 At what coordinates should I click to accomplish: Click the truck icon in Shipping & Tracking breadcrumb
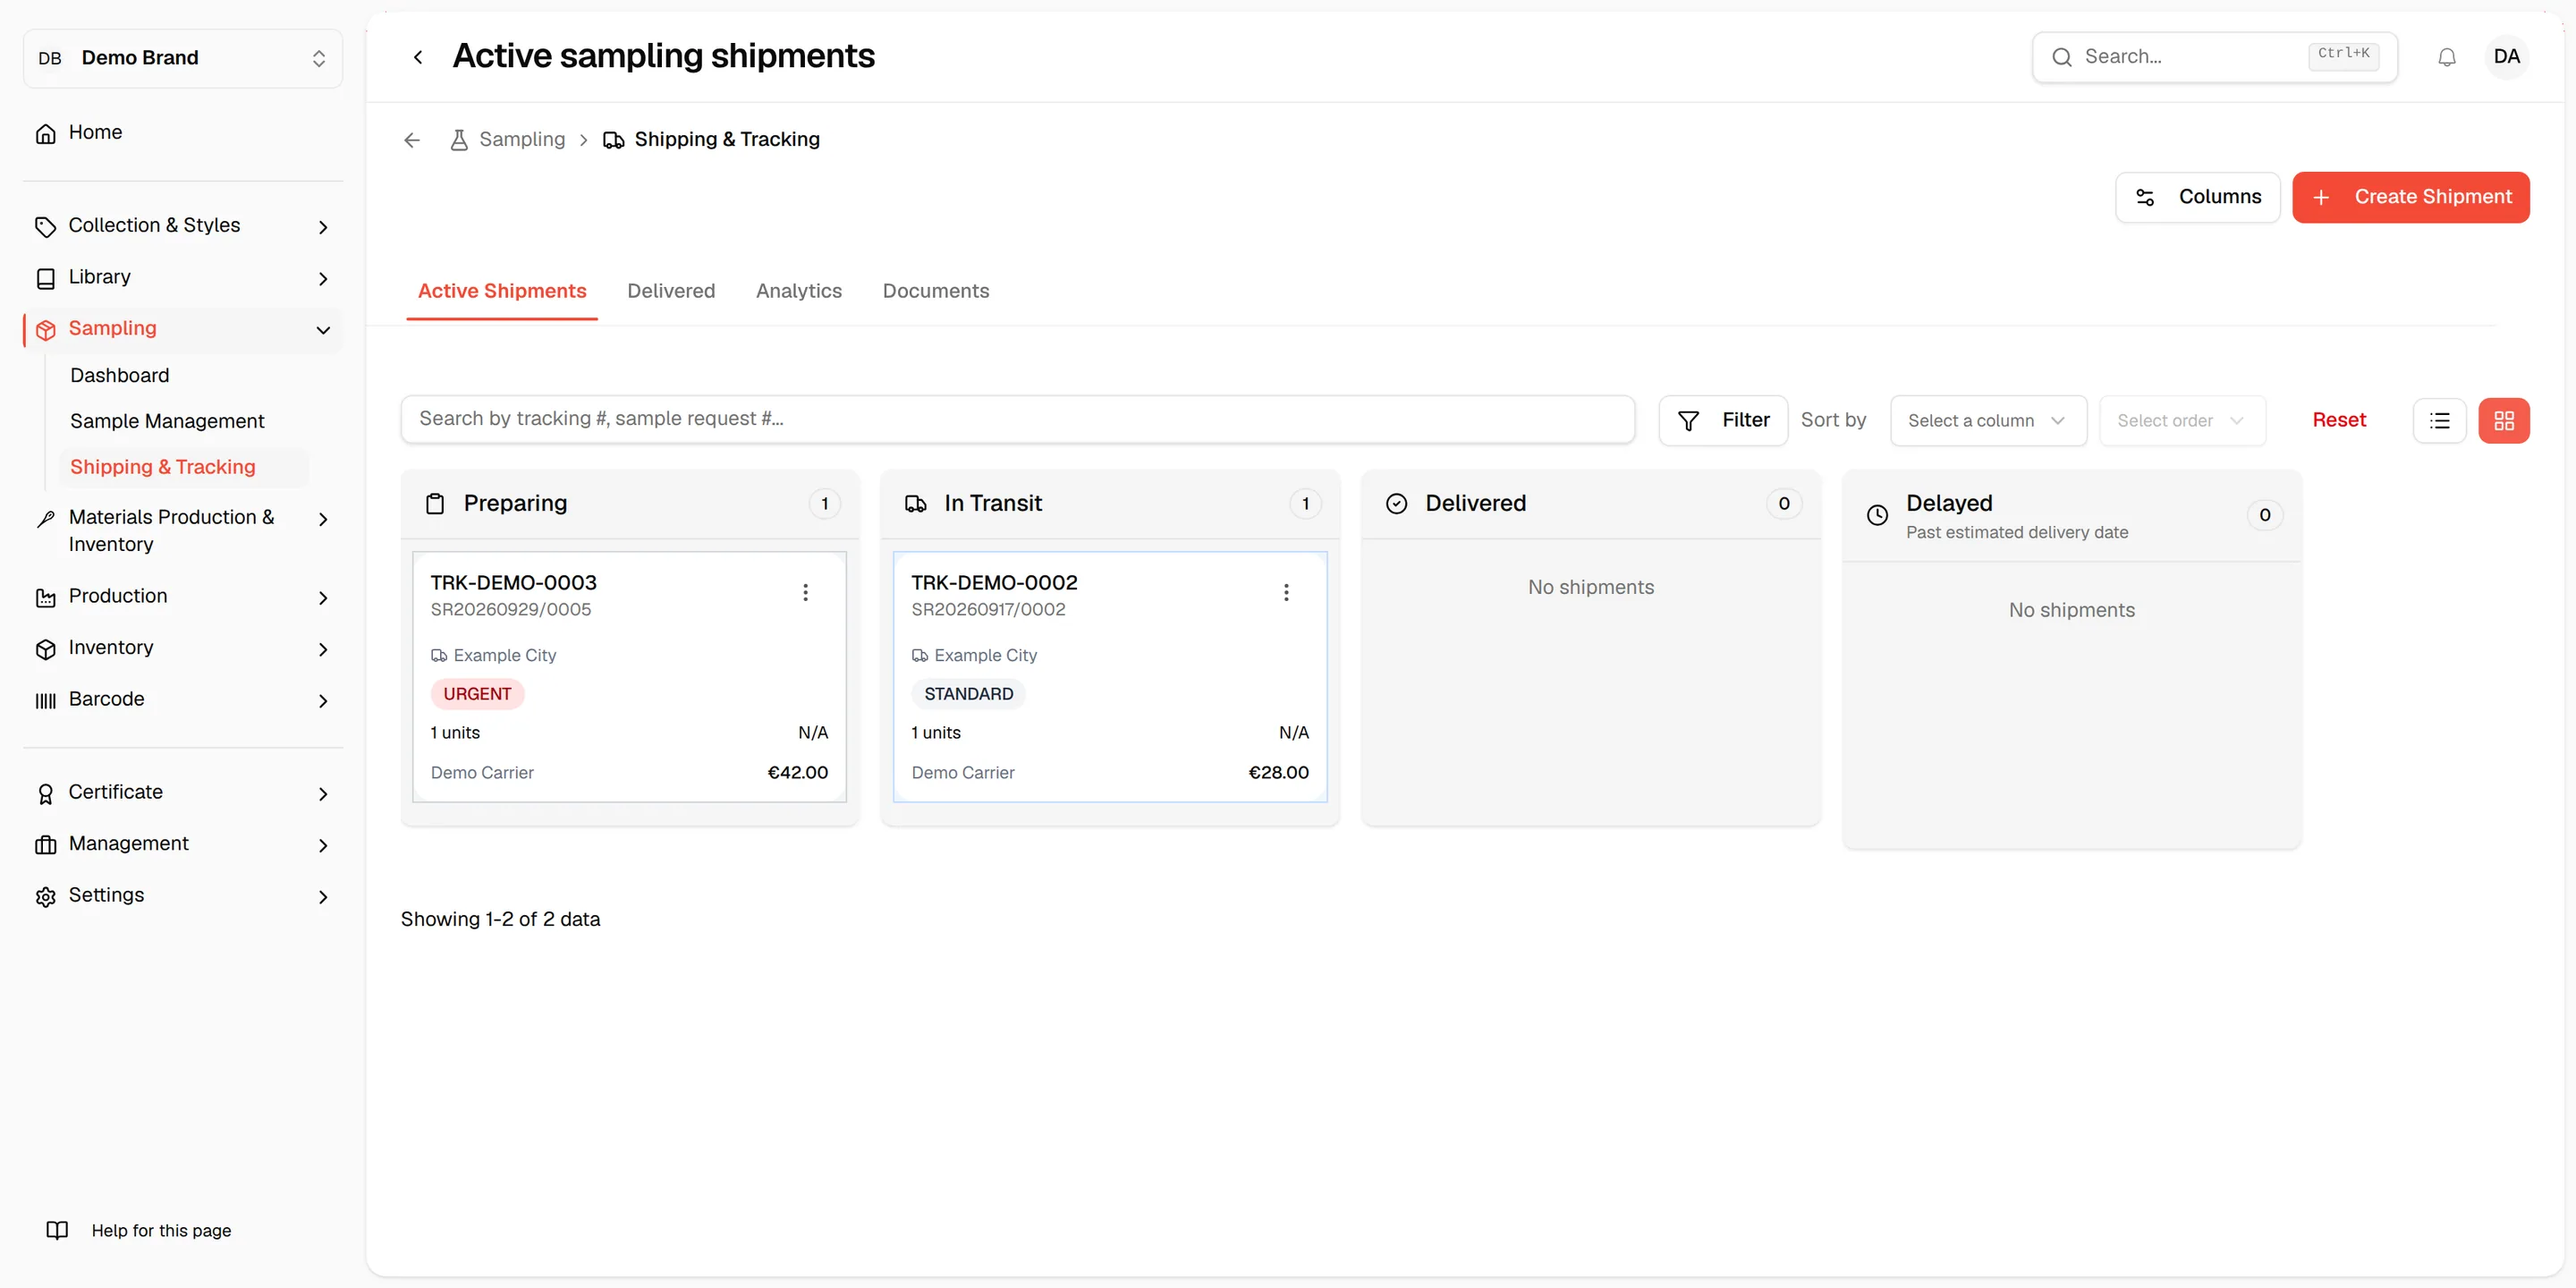tap(614, 140)
